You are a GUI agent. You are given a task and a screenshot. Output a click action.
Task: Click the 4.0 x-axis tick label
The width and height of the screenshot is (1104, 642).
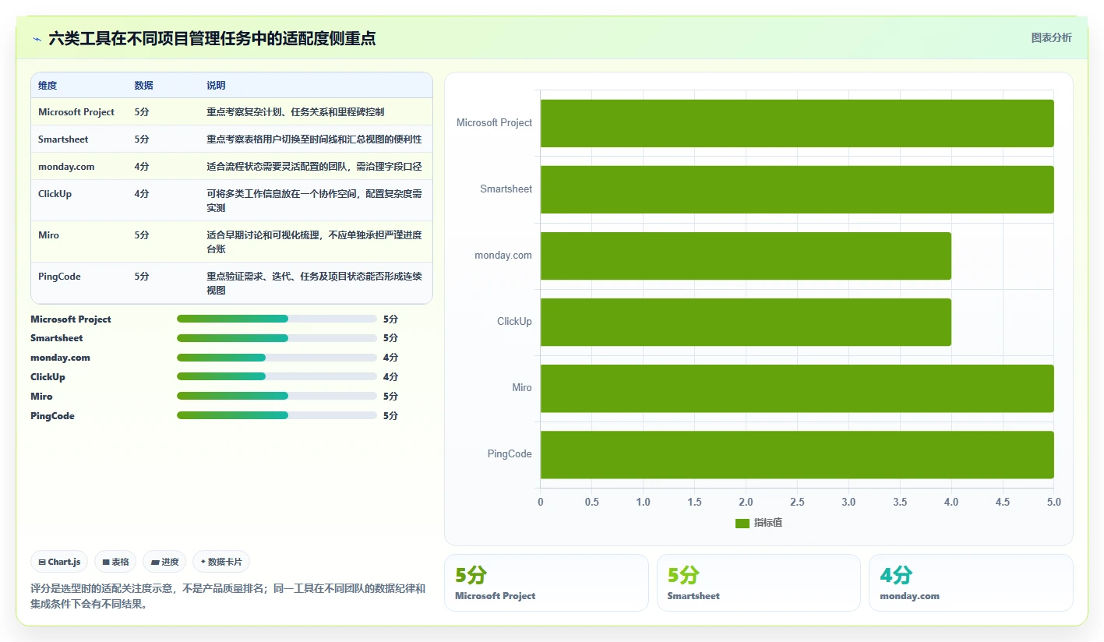point(951,503)
